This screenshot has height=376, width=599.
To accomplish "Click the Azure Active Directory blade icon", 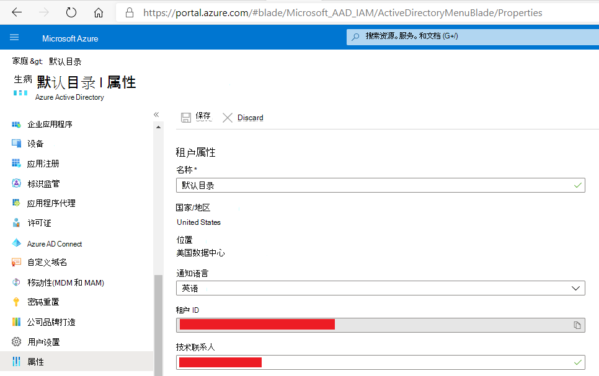I will [x=20, y=93].
